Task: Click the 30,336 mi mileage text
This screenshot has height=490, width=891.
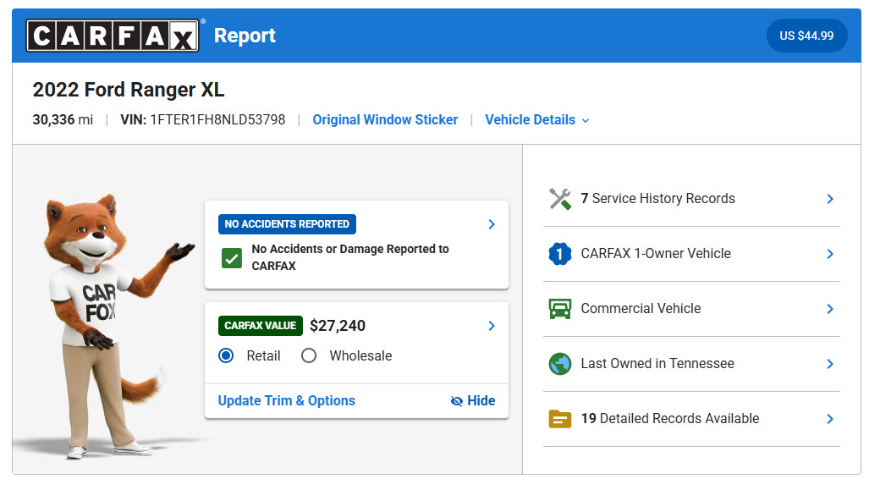Action: pyautogui.click(x=63, y=120)
